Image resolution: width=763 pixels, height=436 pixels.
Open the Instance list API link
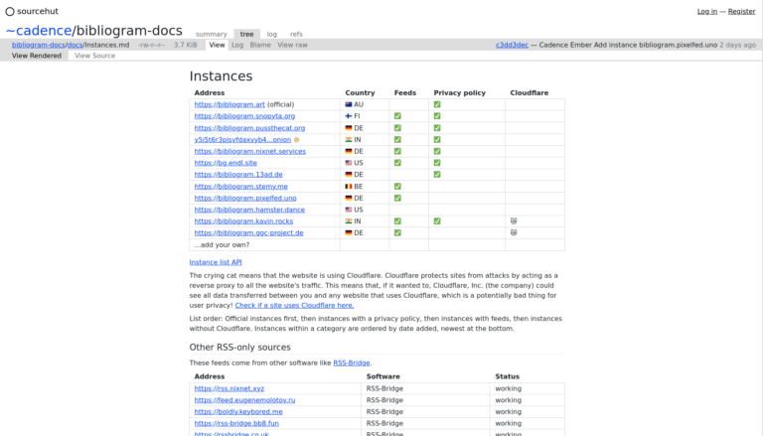(x=216, y=262)
